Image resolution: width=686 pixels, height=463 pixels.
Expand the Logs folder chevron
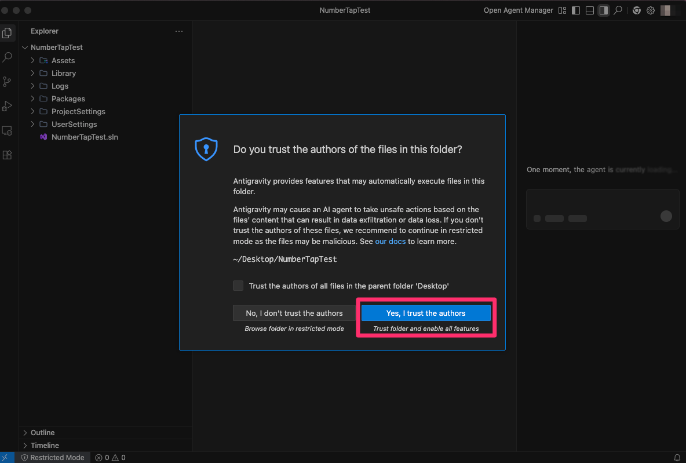[32, 86]
